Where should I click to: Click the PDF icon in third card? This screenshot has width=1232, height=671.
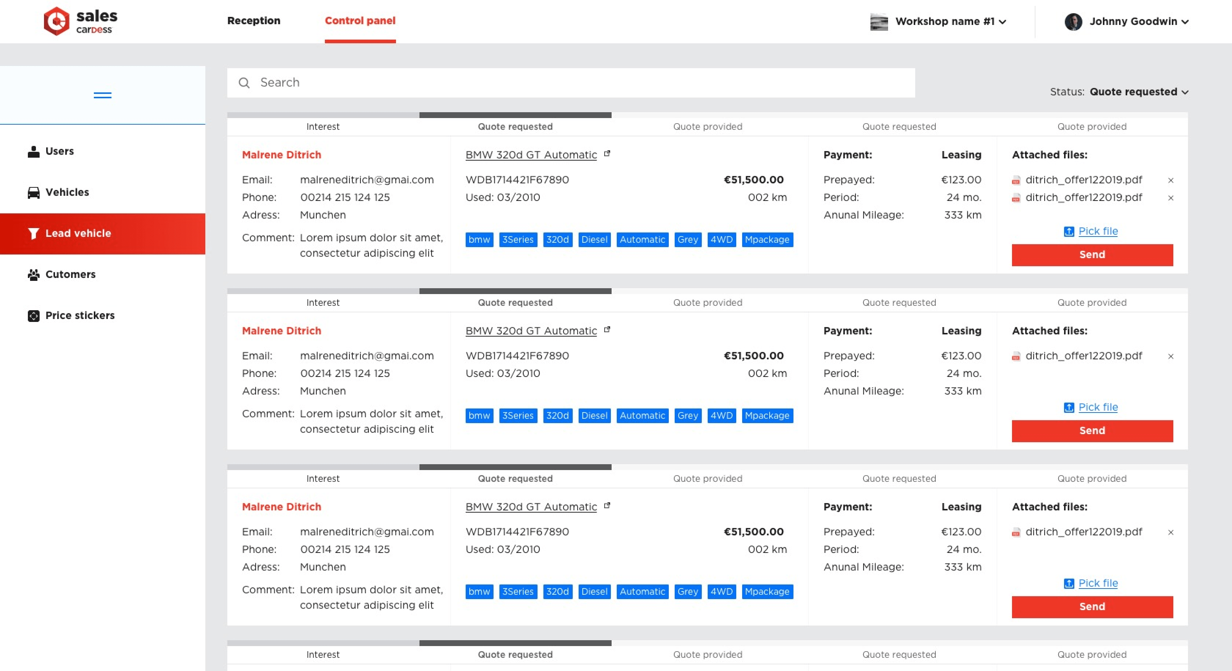[1016, 532]
